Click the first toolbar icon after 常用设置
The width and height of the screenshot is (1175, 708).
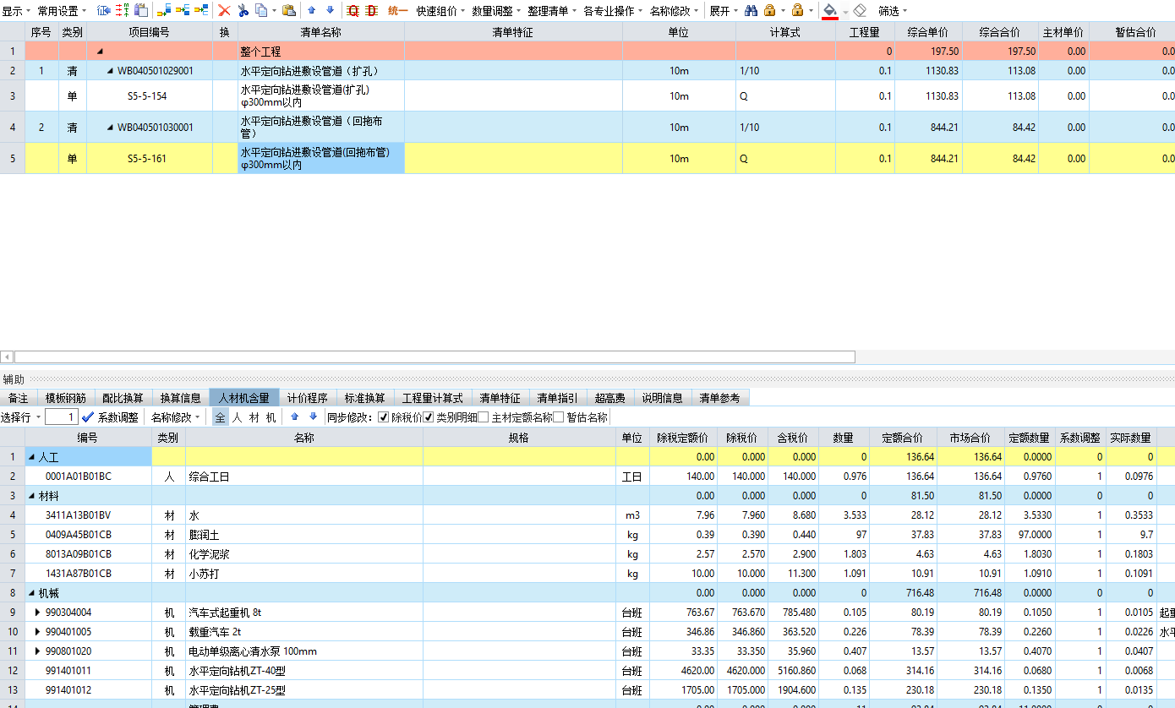pos(104,10)
